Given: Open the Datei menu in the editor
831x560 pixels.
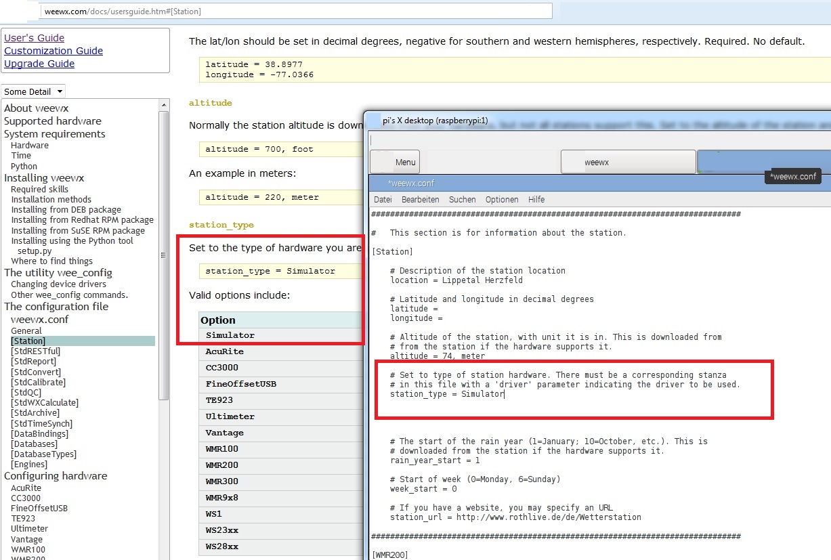Looking at the screenshot, I should point(383,200).
